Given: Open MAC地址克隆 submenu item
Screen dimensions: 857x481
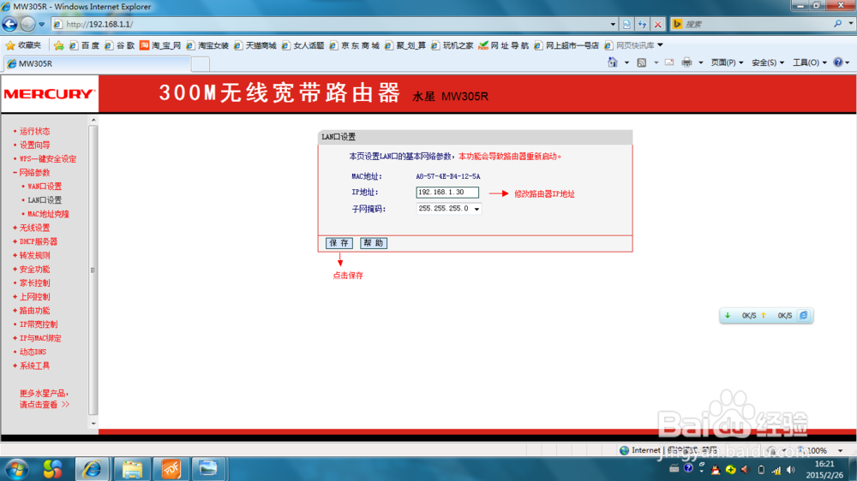Looking at the screenshot, I should [x=48, y=214].
